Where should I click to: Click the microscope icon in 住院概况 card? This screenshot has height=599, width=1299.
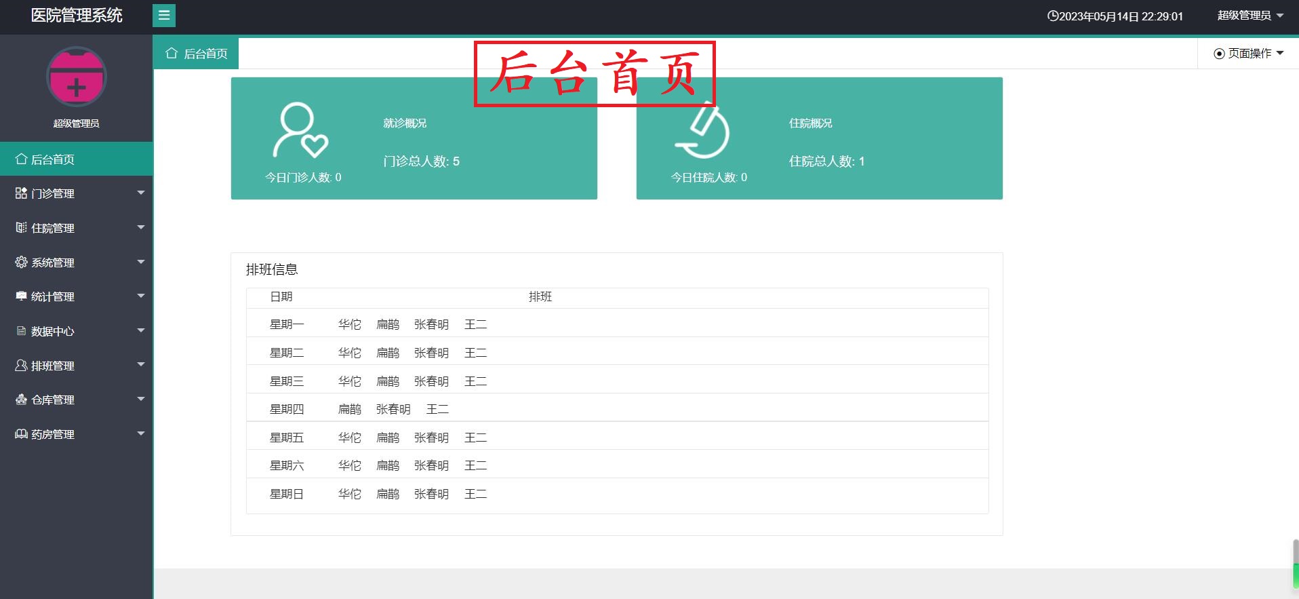(x=702, y=130)
